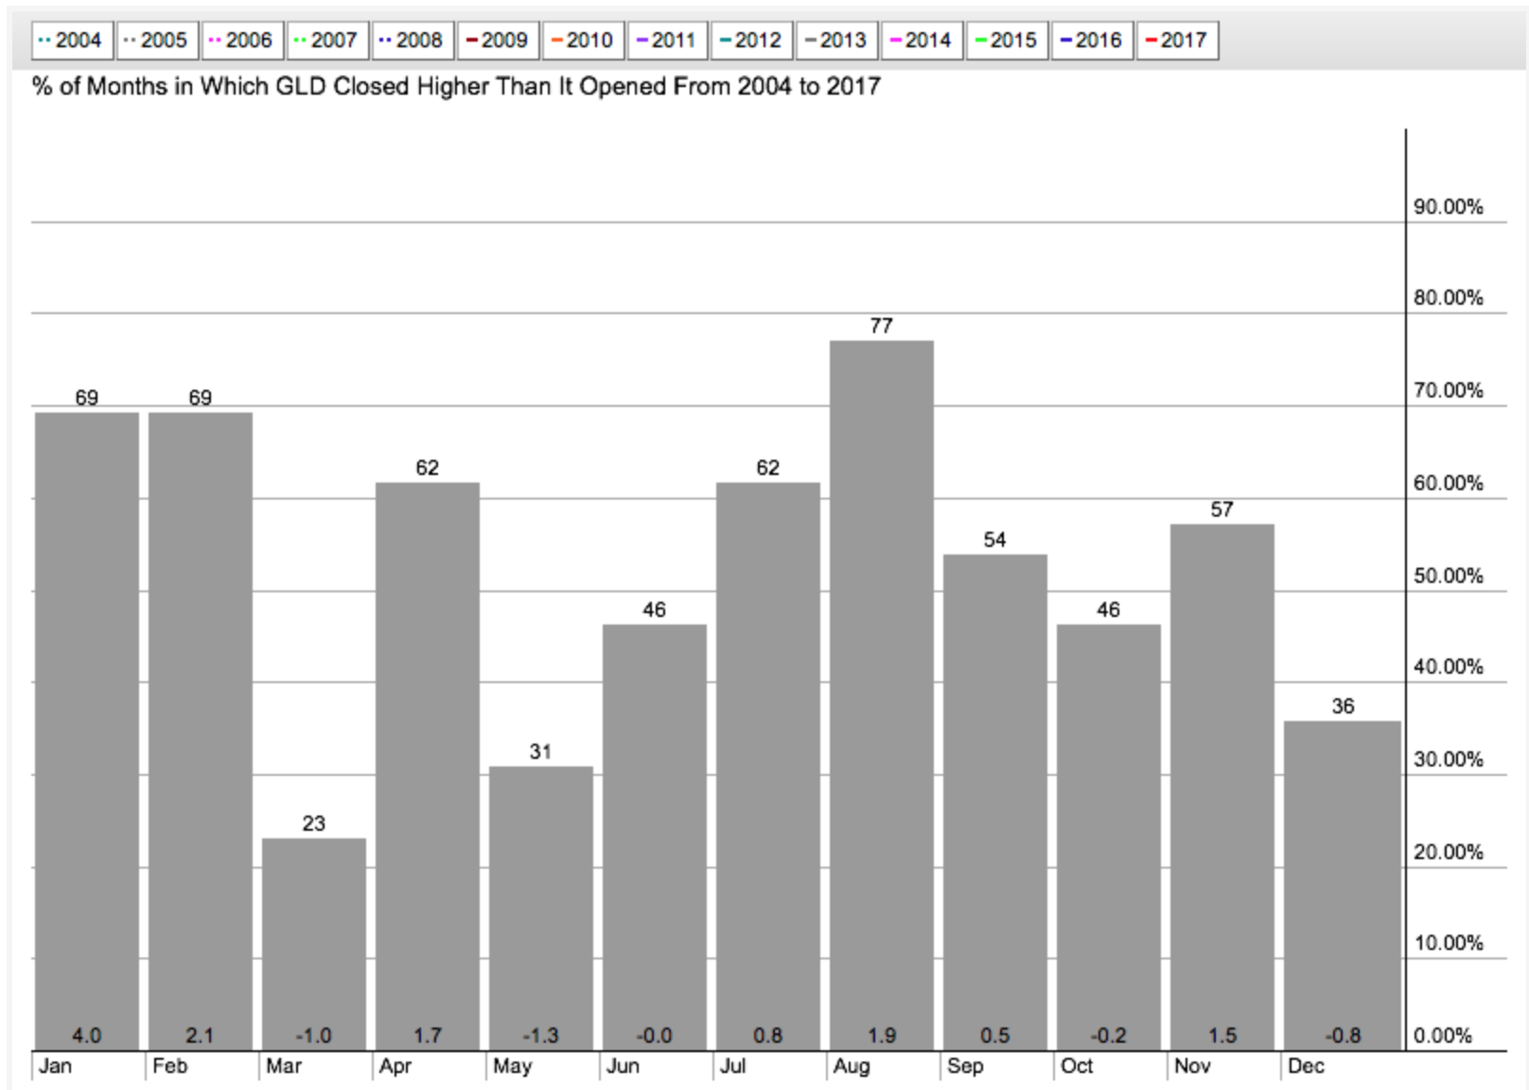Show the 2013 series in legend
Viewport: 1529px width, 1090px height.
837,41
